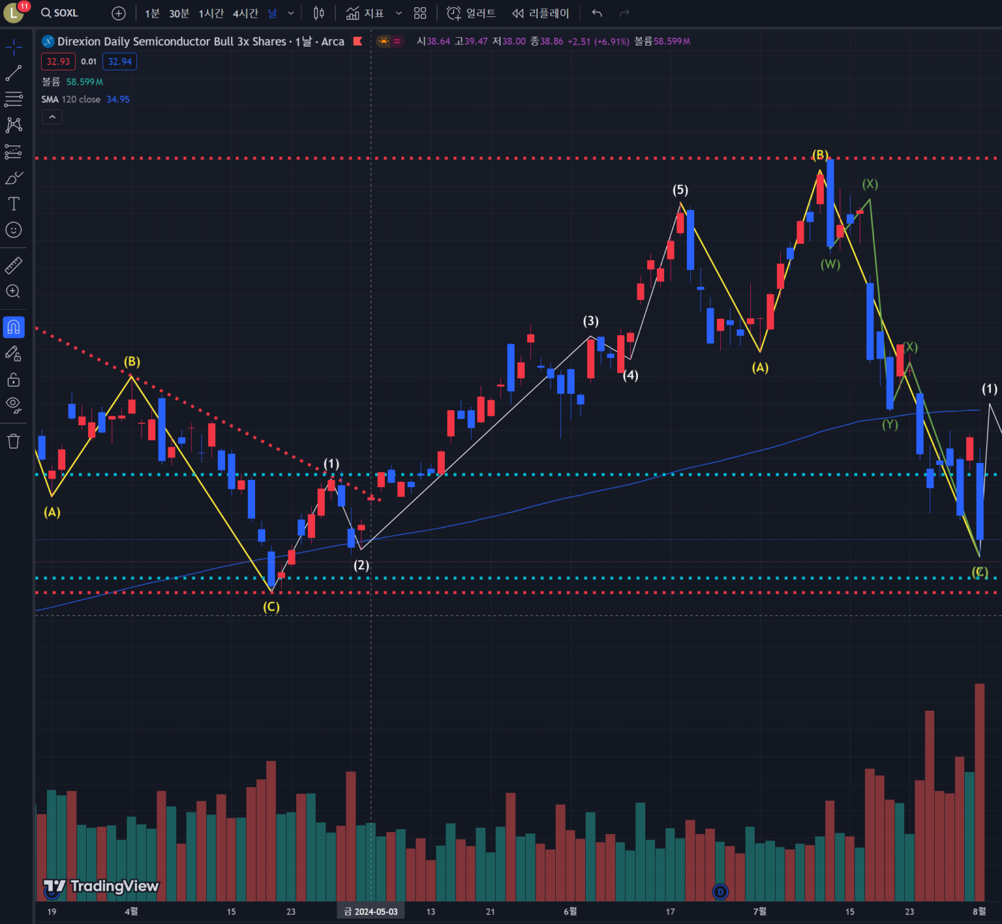This screenshot has width=1002, height=924.
Task: Open the emoji icons tool
Action: (14, 230)
